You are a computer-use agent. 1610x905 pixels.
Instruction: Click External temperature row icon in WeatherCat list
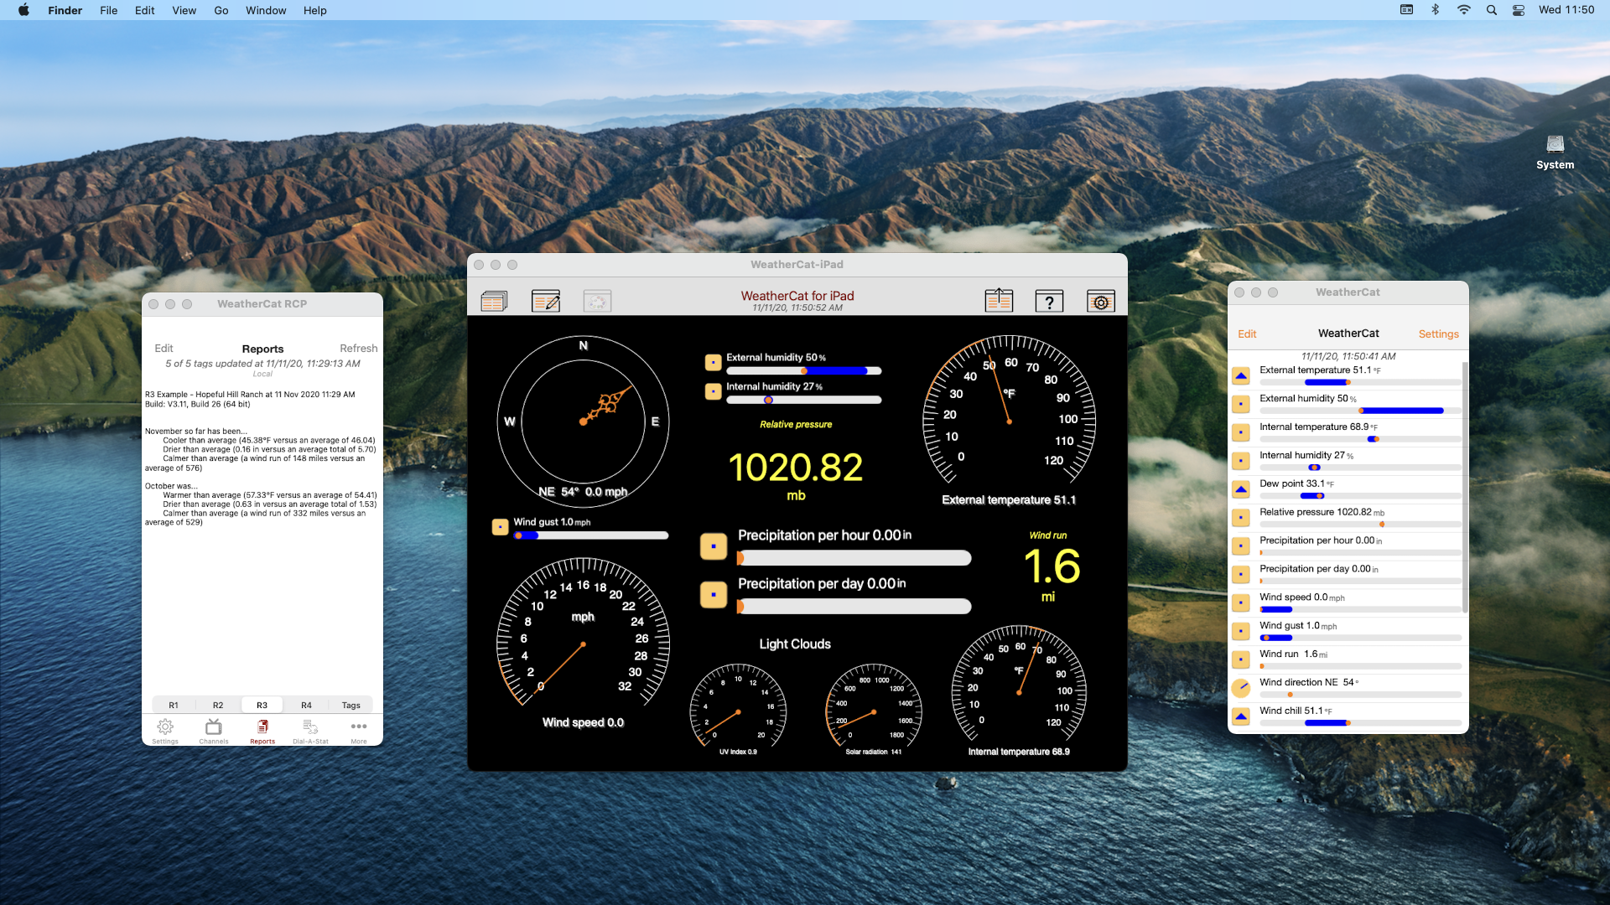click(x=1241, y=375)
